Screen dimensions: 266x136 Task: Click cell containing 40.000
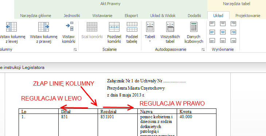coord(197,125)
